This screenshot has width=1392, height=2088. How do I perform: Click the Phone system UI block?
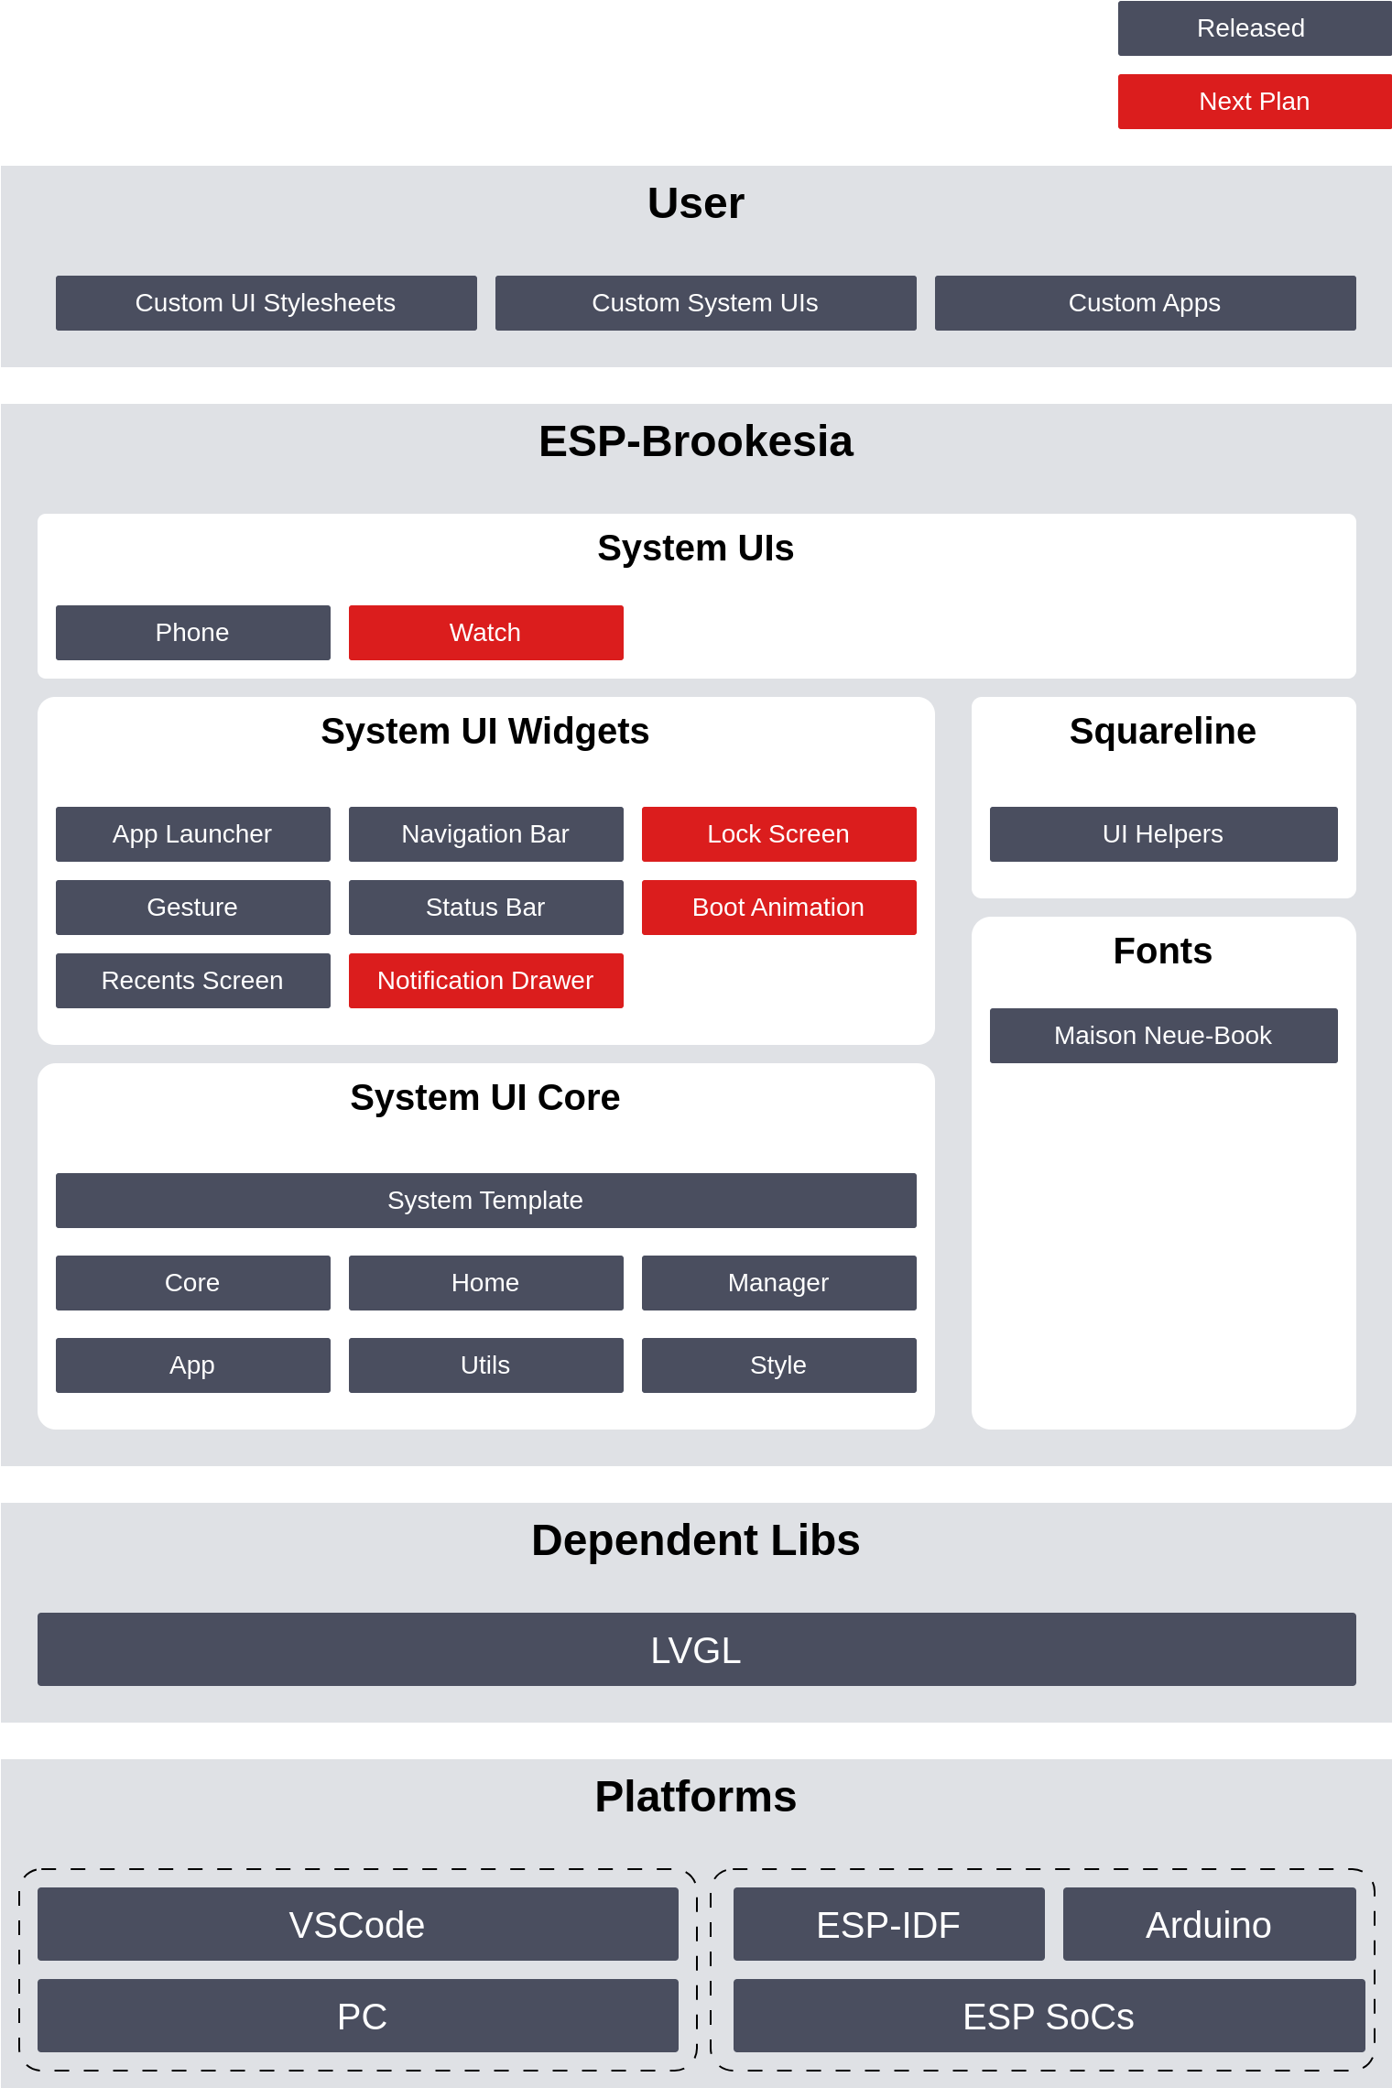[x=193, y=633]
